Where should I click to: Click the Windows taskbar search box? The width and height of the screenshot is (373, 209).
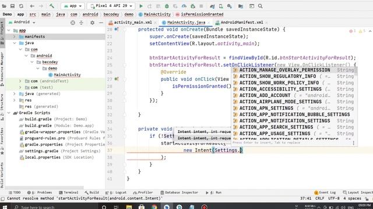tap(54, 207)
